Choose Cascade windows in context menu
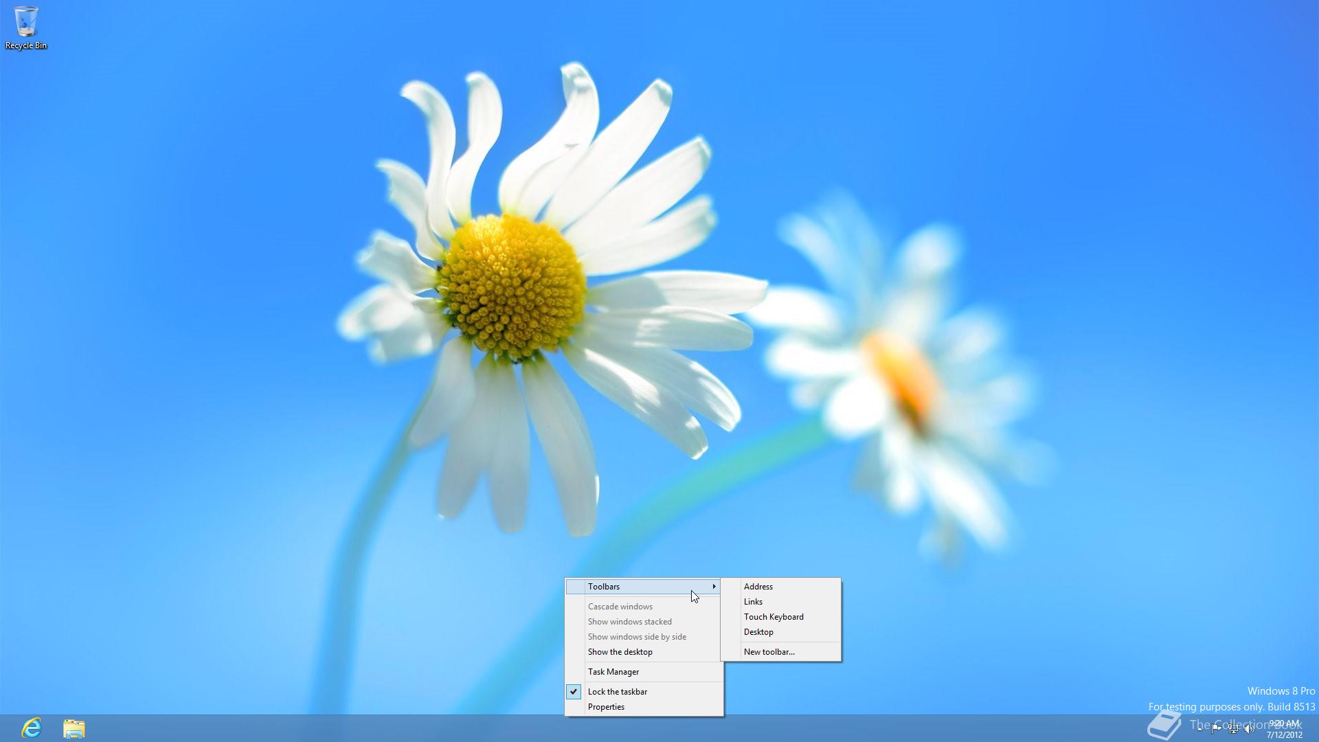This screenshot has height=742, width=1319. point(643,607)
